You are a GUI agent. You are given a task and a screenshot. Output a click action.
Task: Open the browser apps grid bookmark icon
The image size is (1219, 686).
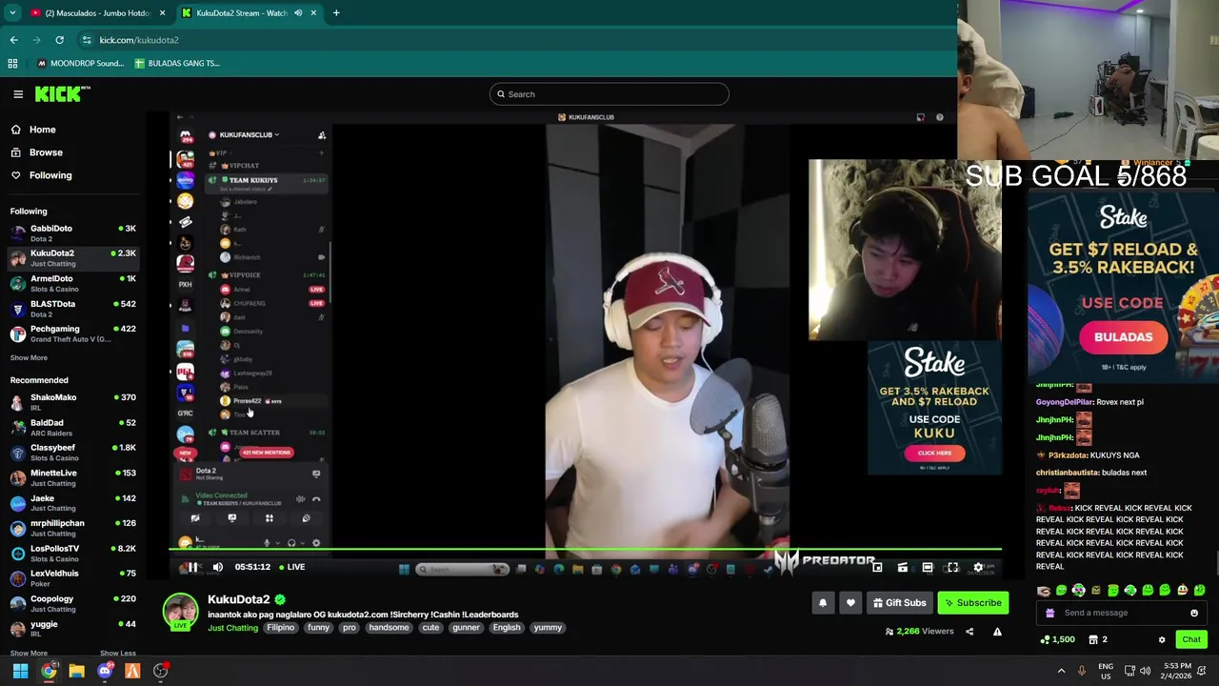pyautogui.click(x=12, y=63)
